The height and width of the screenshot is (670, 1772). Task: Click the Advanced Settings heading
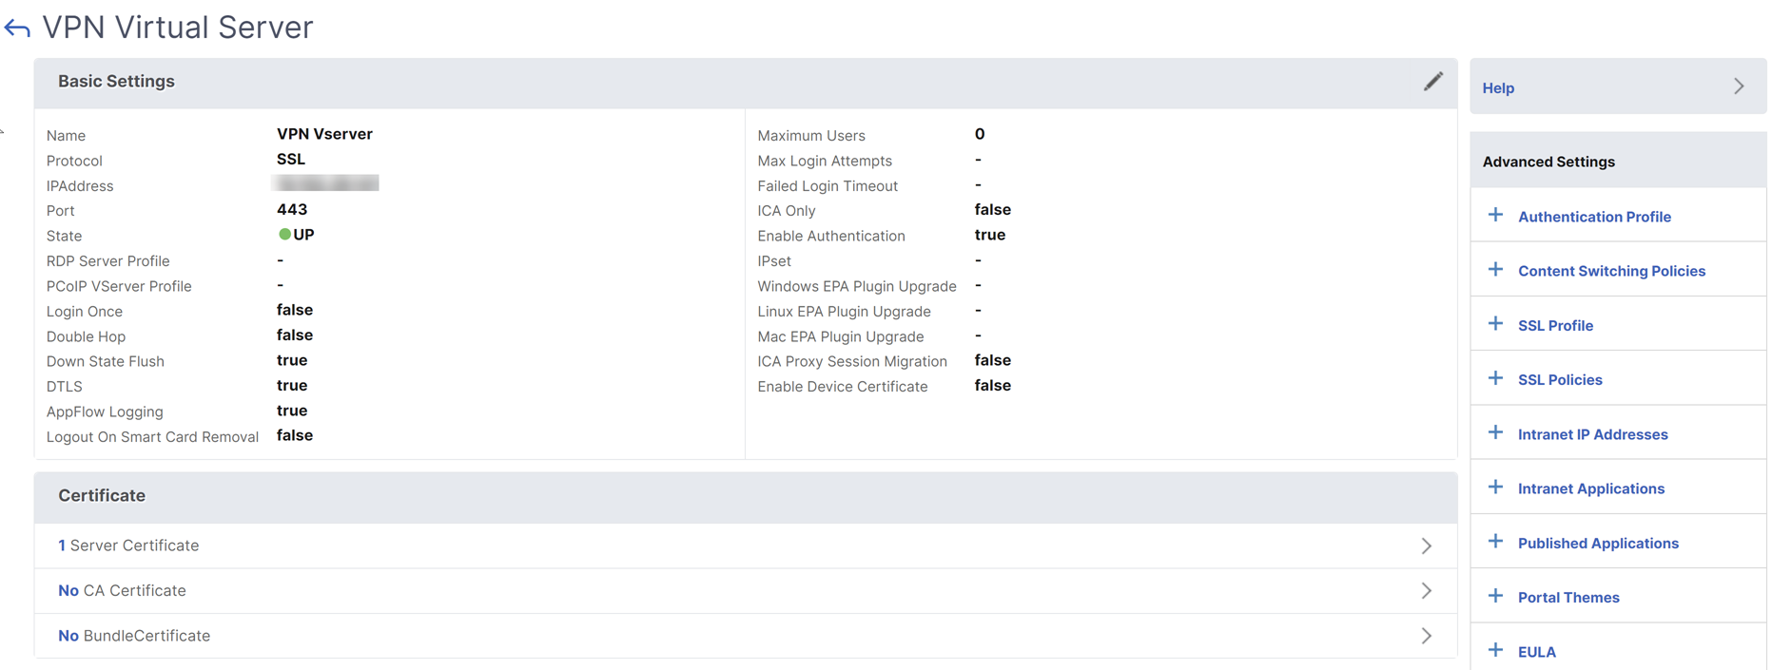(x=1548, y=162)
